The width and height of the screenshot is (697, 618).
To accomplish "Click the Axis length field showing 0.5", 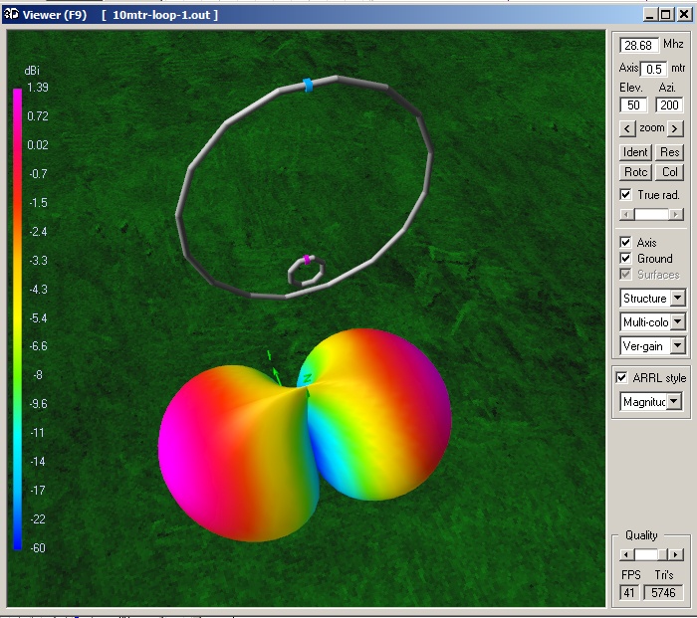I will (653, 69).
